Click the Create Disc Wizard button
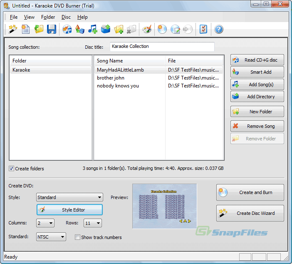Viewport: 292px width, 264px height. click(x=250, y=213)
